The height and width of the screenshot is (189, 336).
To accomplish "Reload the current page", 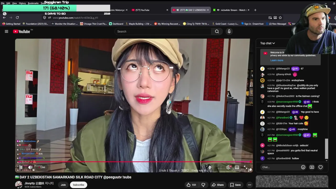I will 17,18.
